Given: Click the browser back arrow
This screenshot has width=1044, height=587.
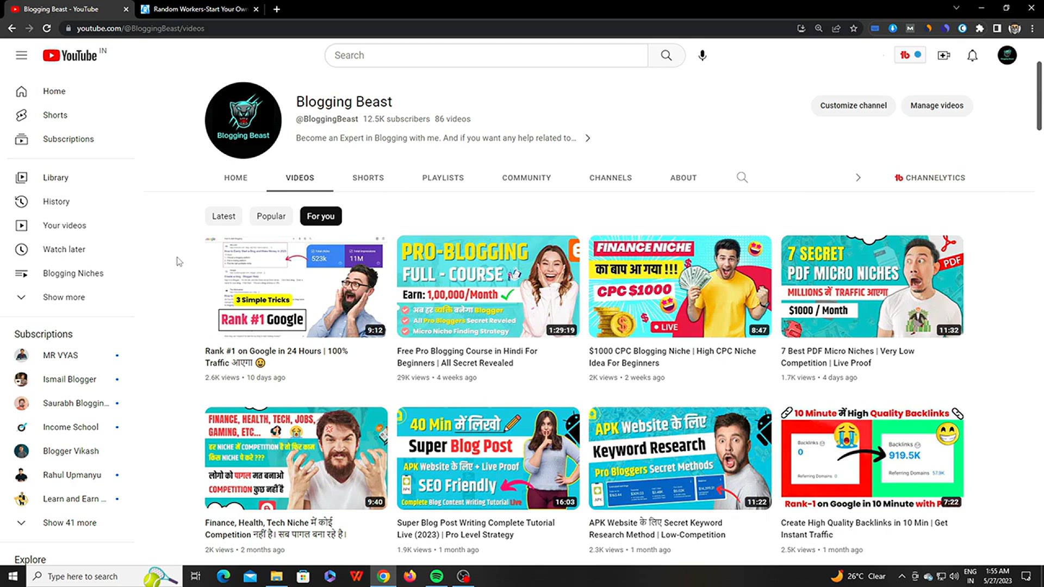Looking at the screenshot, I should click(12, 28).
